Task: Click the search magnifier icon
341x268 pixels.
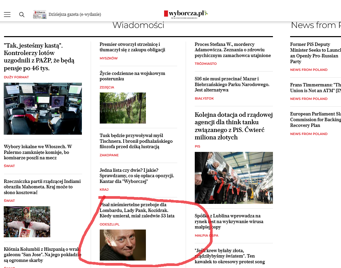Action: click(22, 15)
